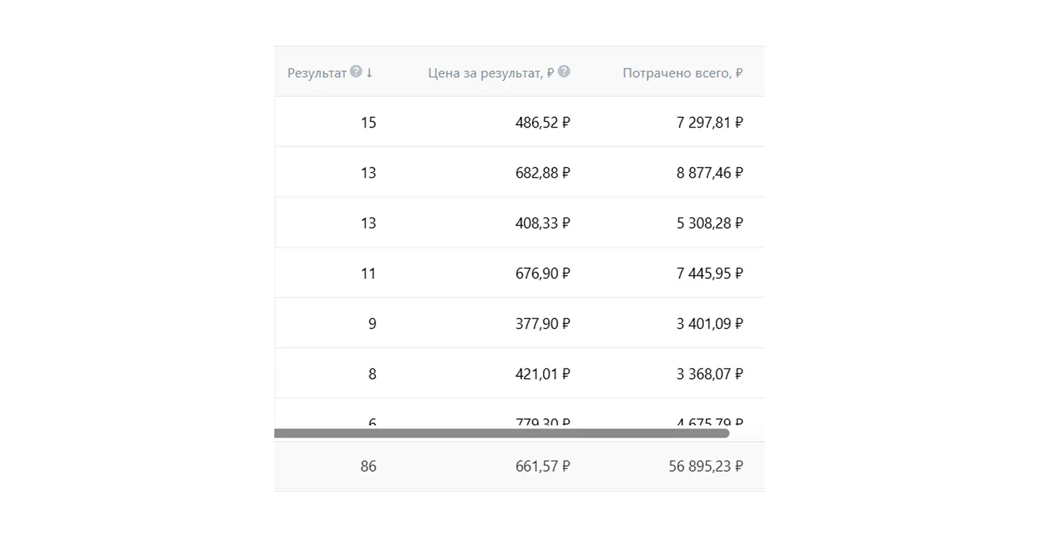1039x543 pixels.
Task: Click the price cell 421,01 ₽
Action: click(x=542, y=374)
